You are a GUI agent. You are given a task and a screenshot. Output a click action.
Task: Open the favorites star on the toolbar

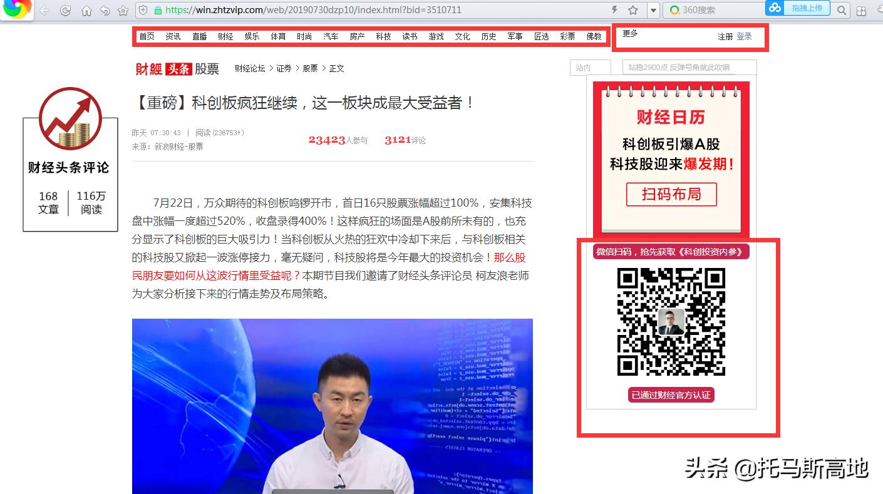pos(123,10)
